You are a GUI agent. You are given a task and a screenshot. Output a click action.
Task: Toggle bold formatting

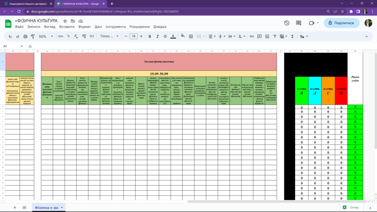(x=150, y=36)
